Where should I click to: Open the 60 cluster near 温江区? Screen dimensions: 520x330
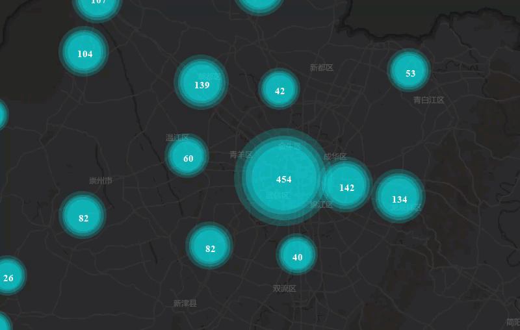point(188,158)
